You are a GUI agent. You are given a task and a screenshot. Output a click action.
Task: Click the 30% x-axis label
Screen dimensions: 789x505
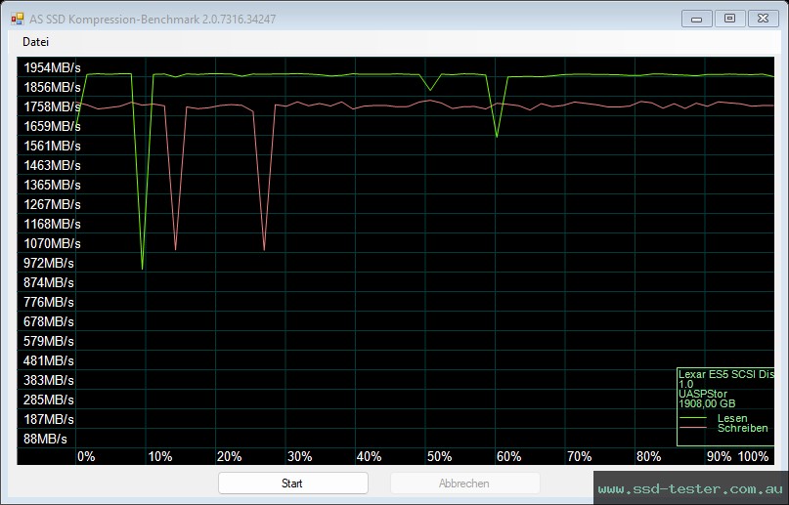click(300, 457)
